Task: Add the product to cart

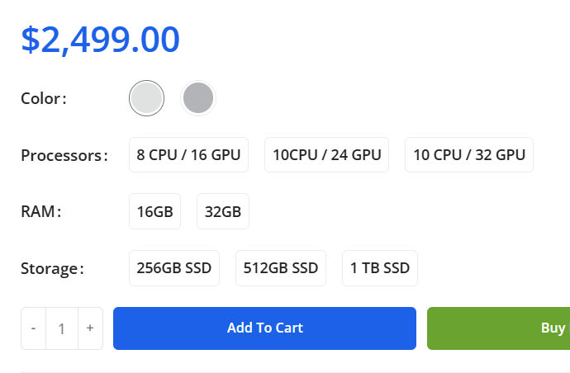Action: point(264,328)
